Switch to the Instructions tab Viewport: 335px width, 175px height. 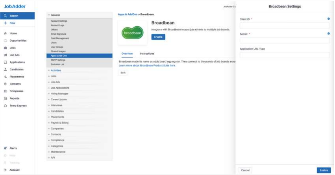[x=147, y=53]
